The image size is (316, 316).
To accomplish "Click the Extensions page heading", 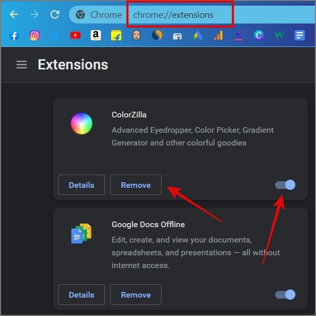I will tap(73, 65).
